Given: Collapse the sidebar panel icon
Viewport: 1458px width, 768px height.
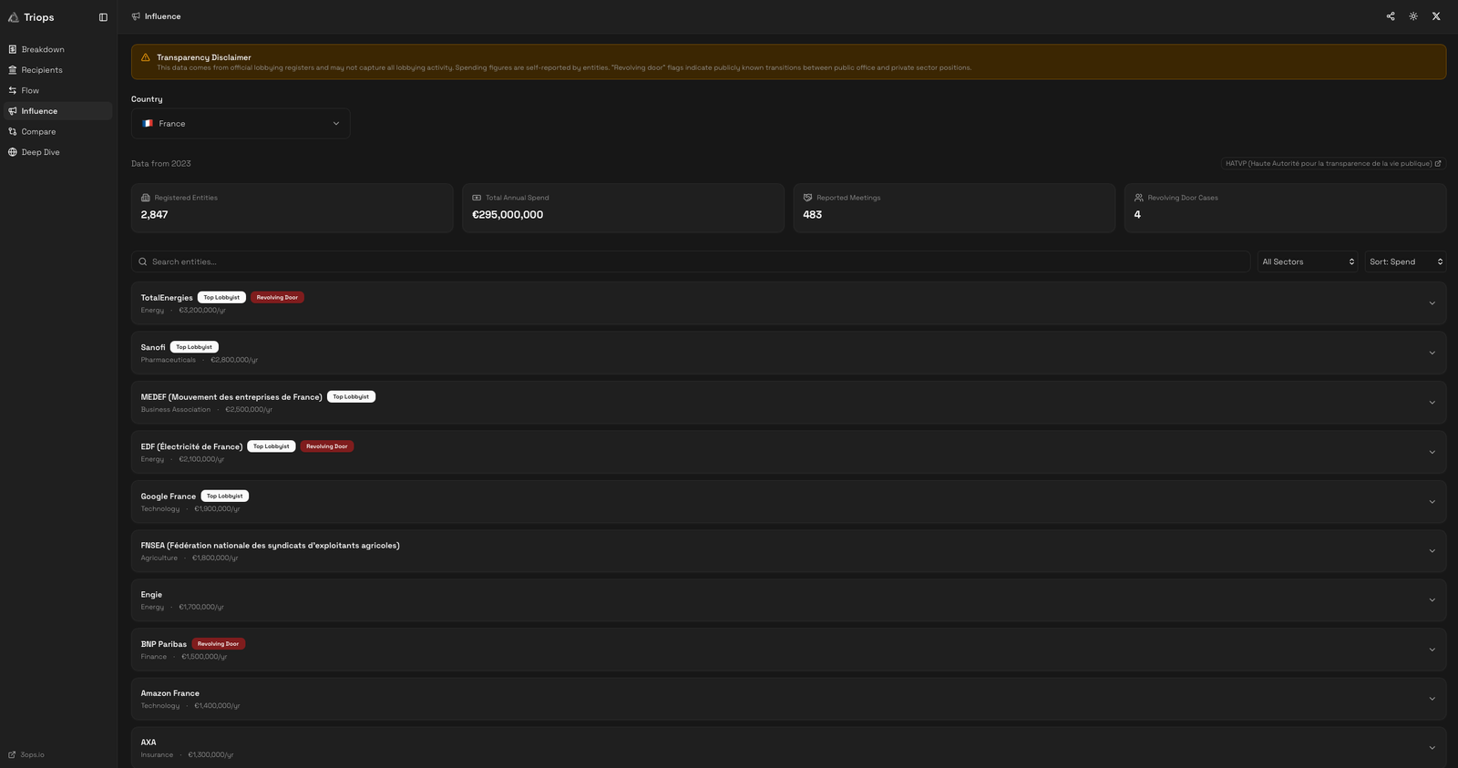Looking at the screenshot, I should [x=103, y=17].
